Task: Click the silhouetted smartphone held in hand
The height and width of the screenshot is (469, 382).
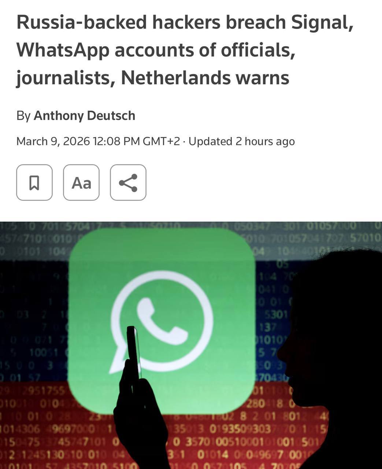Action: (x=133, y=354)
